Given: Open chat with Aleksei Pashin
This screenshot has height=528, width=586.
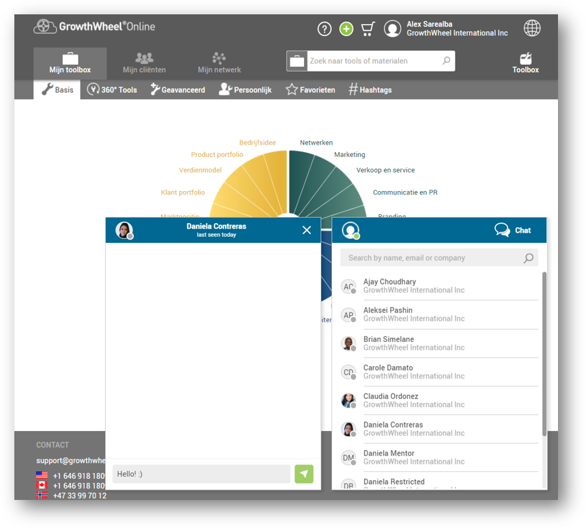Looking at the screenshot, I should point(440,314).
